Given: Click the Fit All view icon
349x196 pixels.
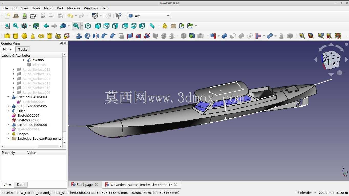Looking at the screenshot, I should (x=7, y=26).
